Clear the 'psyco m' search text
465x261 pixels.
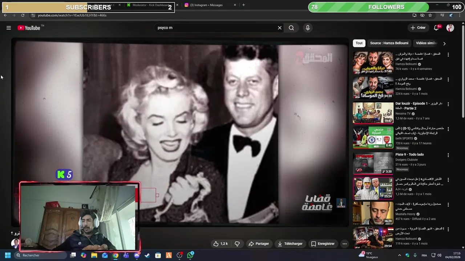click(280, 28)
